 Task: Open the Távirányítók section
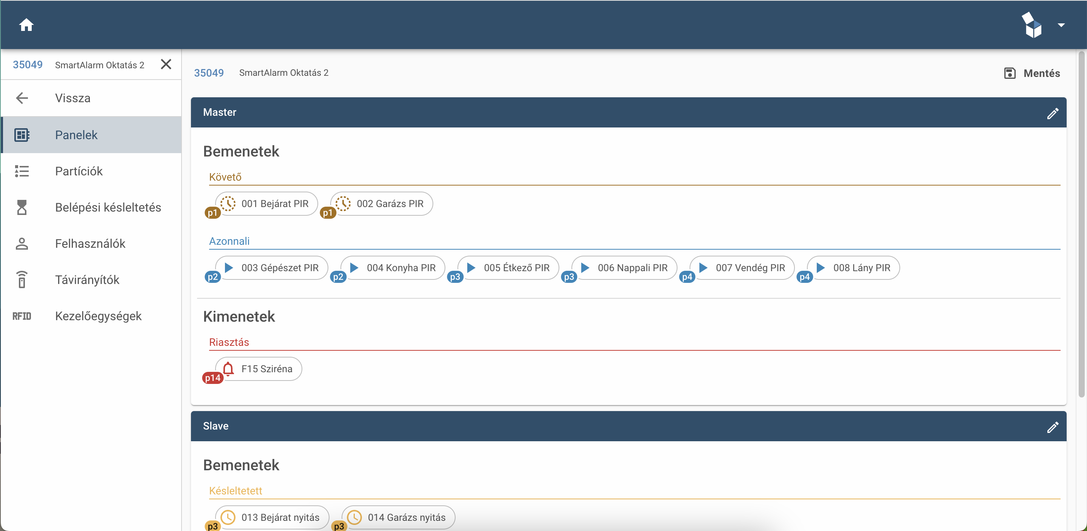coord(91,279)
